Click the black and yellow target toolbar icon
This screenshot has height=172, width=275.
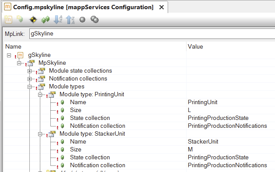point(33,20)
